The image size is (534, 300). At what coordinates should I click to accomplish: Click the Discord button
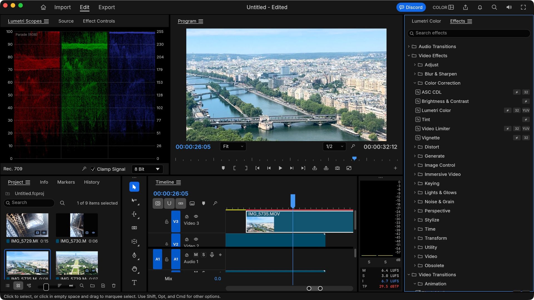point(411,7)
